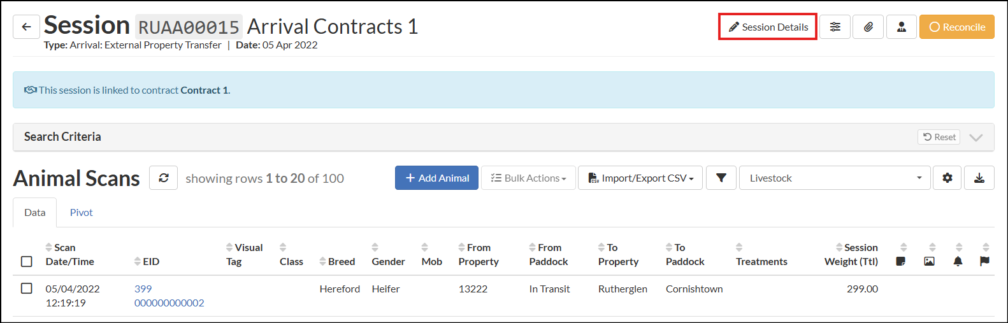Switch to the Pivot tab
The width and height of the screenshot is (1008, 323).
click(81, 213)
